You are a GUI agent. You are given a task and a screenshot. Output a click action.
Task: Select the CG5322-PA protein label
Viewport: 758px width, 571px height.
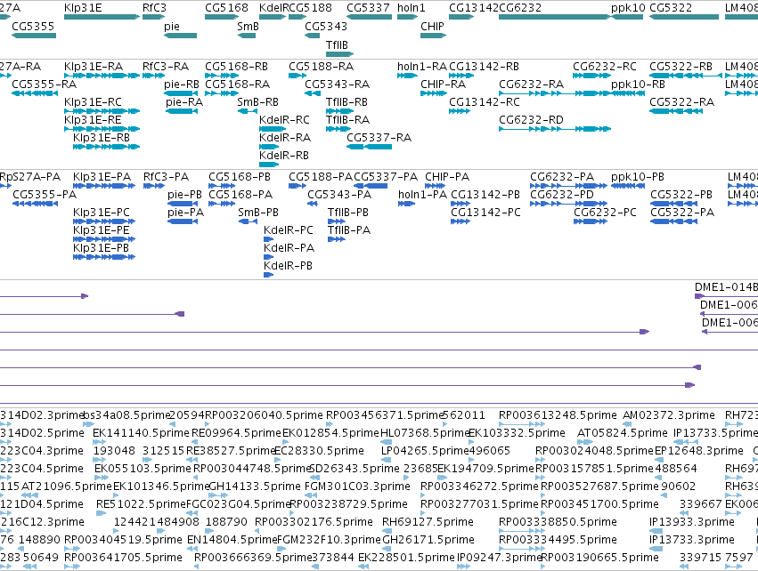click(x=682, y=213)
